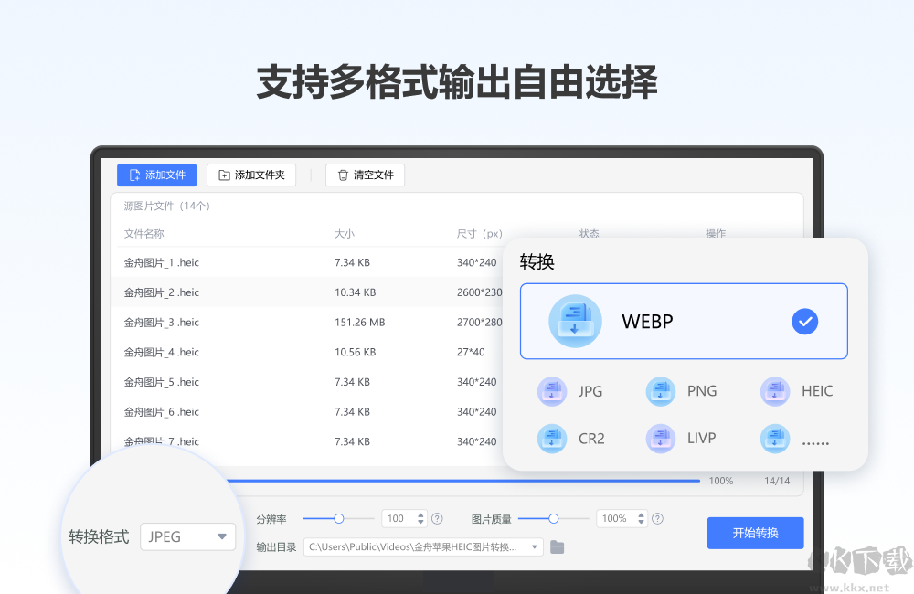Image resolution: width=914 pixels, height=594 pixels.
Task: Choose the HEIC output format icon
Action: [774, 390]
